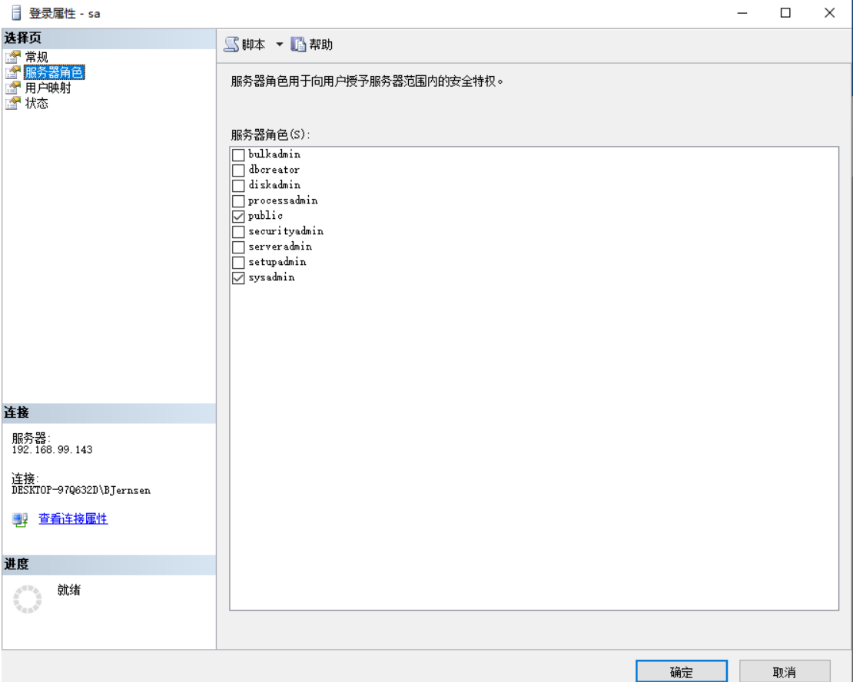Open 查看连接属性 link
This screenshot has height=682, width=853.
pyautogui.click(x=73, y=518)
